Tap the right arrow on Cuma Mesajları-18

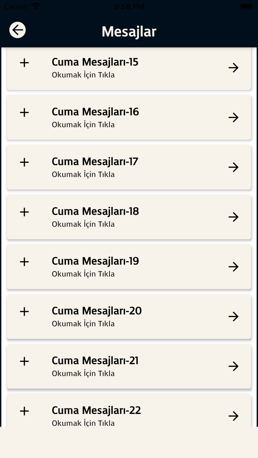click(234, 217)
